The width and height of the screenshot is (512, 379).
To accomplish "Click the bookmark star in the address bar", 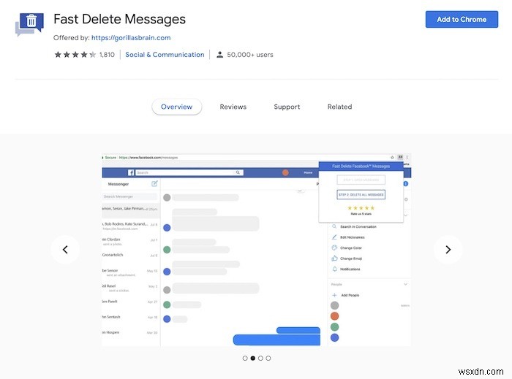I will pos(392,158).
